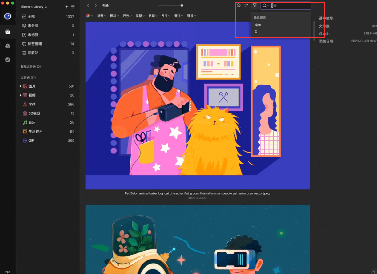Click the 音乐 note icon
The height and width of the screenshot is (274, 377).
tap(25, 122)
